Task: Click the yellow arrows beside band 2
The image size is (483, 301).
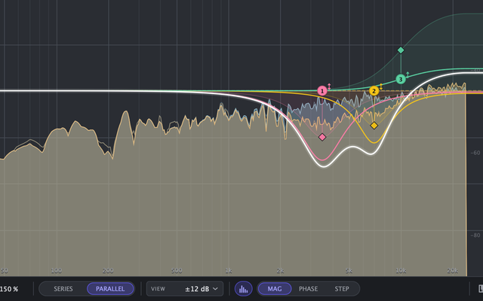Action: coord(381,87)
